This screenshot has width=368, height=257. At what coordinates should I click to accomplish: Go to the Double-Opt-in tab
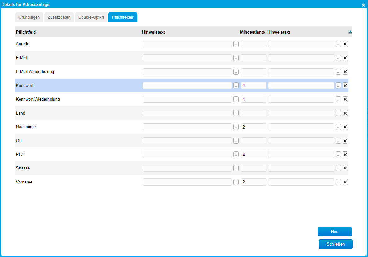point(91,17)
